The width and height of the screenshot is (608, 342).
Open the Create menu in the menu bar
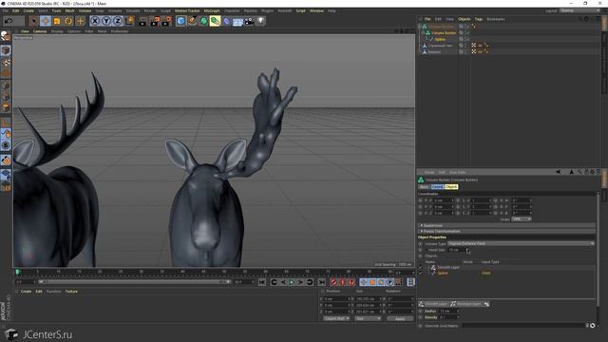[28, 10]
